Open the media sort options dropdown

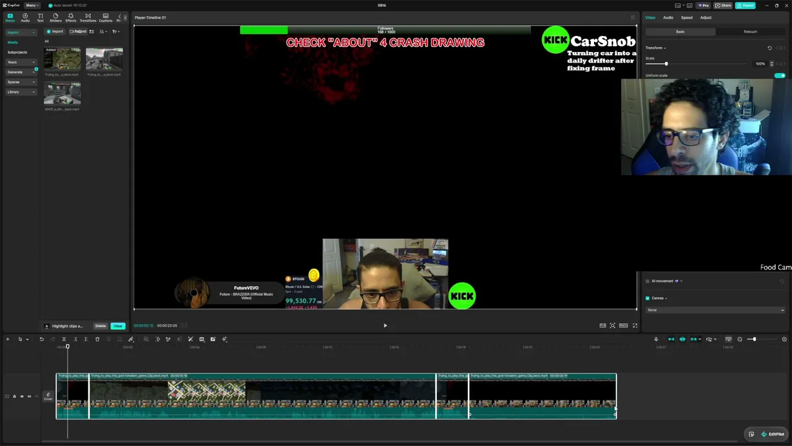(x=103, y=32)
